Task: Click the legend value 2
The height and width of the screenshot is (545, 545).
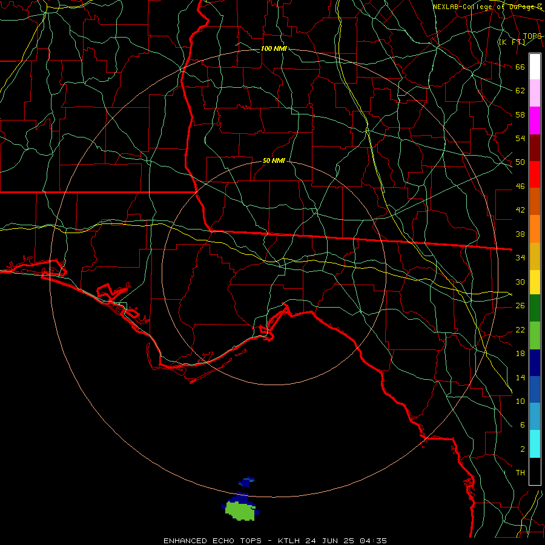Action: 522,449
